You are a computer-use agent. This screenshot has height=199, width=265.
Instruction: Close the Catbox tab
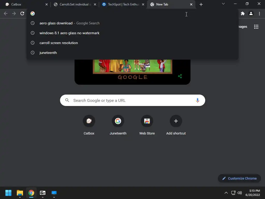[47, 4]
